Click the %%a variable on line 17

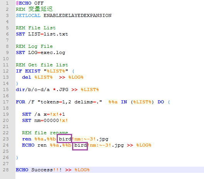coord(113,102)
